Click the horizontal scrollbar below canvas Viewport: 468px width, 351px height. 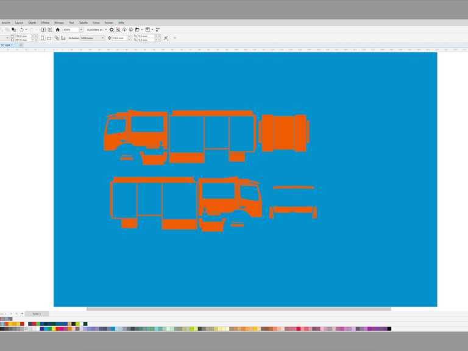[x=239, y=309]
